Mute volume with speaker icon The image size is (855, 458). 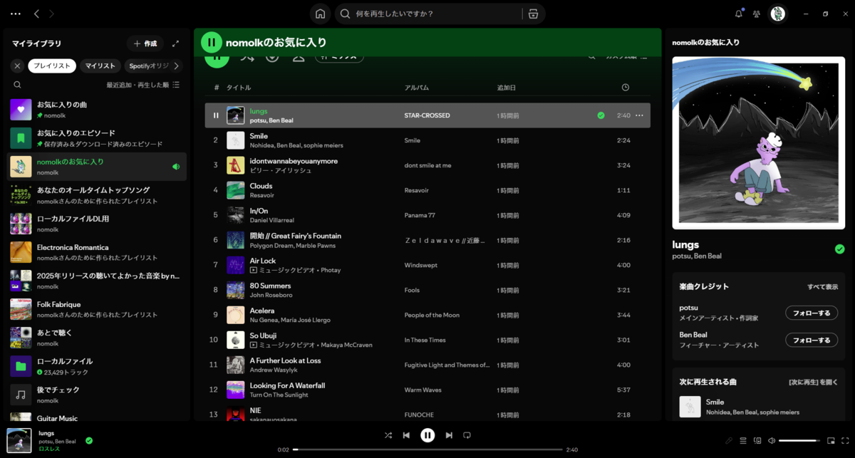click(772, 441)
